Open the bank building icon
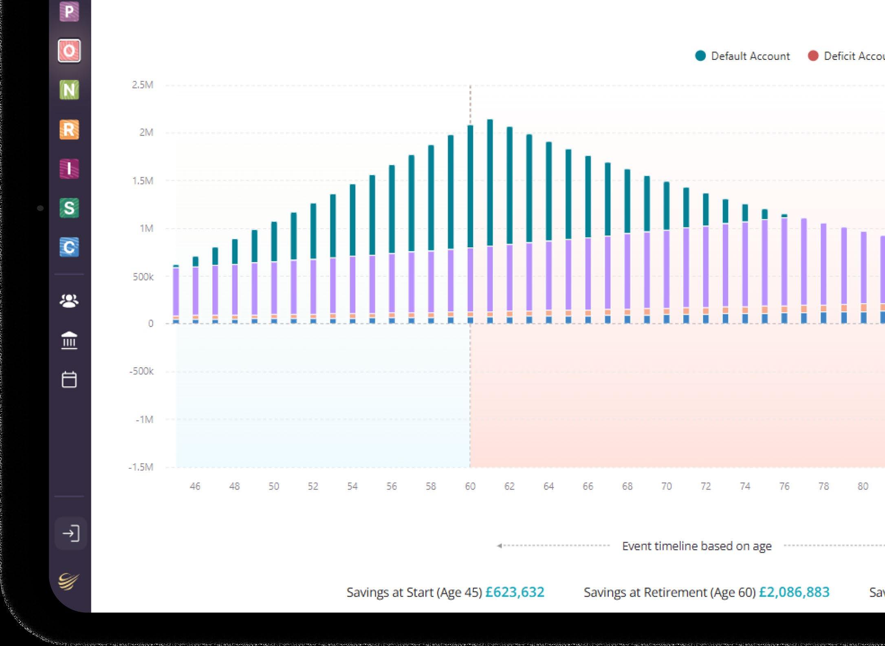 (x=69, y=340)
